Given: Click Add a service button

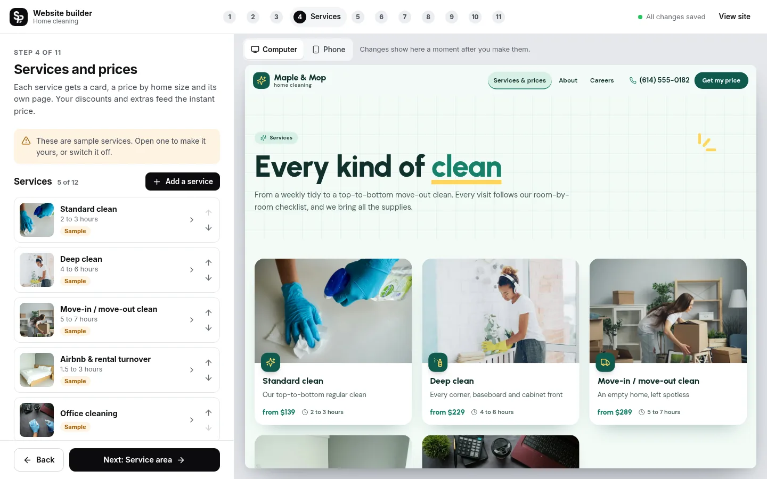Looking at the screenshot, I should click(x=183, y=181).
